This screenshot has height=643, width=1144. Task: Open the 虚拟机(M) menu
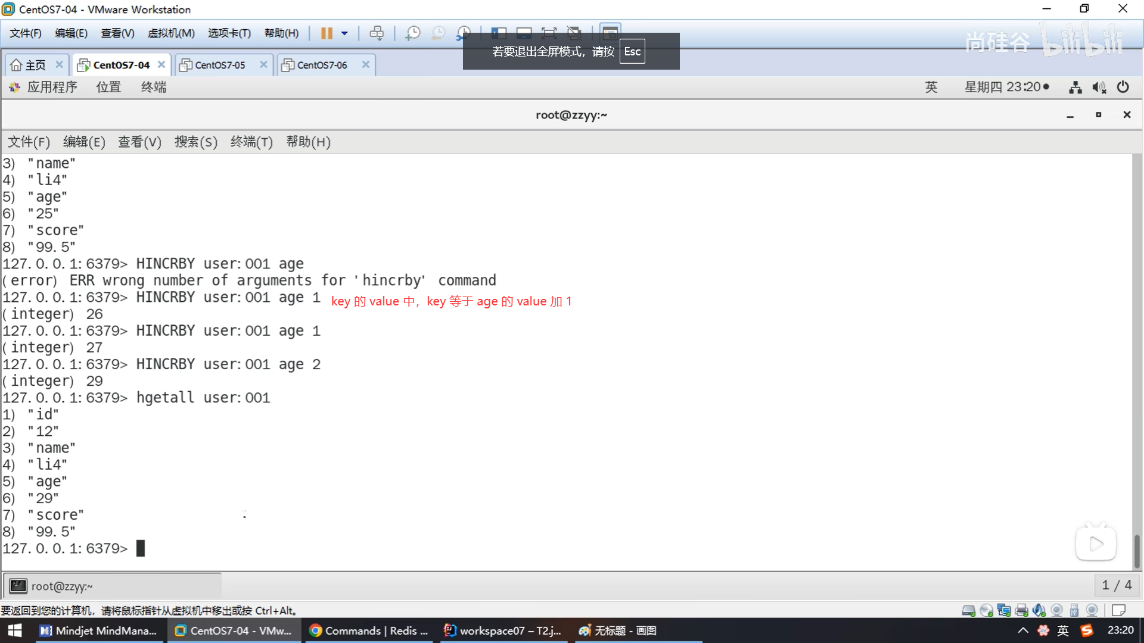171,33
